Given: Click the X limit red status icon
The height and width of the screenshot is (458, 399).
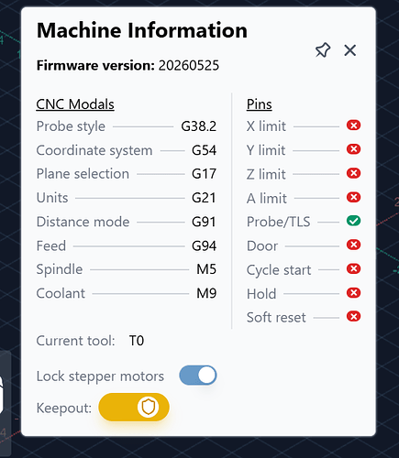Looking at the screenshot, I should click(x=353, y=125).
